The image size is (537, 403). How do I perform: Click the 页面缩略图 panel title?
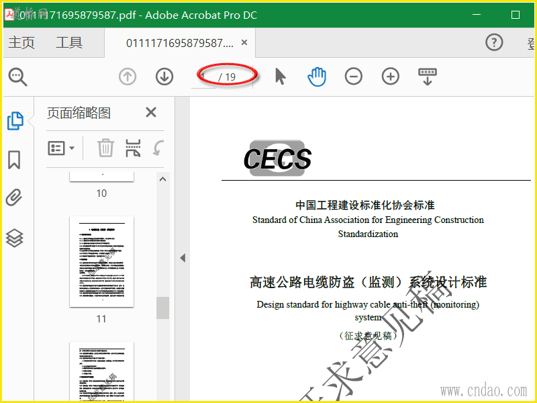tap(79, 113)
